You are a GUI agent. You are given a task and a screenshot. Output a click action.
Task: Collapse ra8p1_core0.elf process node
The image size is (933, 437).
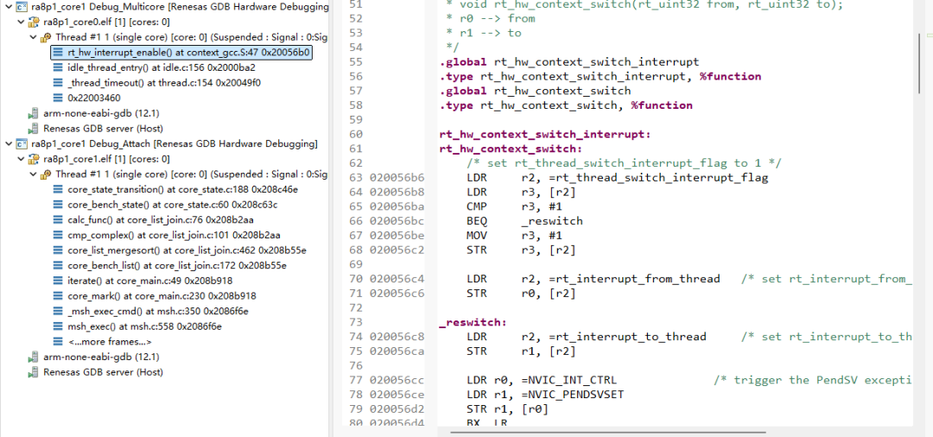[21, 22]
